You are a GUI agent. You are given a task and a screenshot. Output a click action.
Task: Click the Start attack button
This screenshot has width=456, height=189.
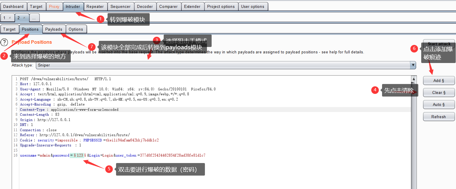coord(439,44)
